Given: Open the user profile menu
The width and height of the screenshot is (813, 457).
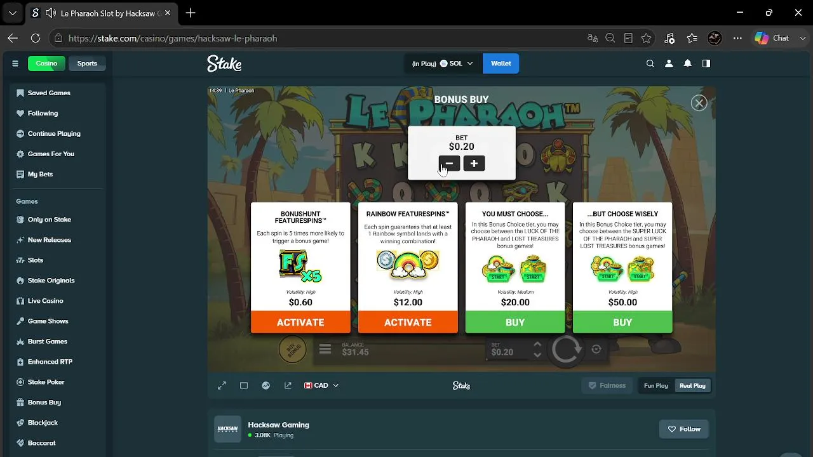Looking at the screenshot, I should coord(669,63).
